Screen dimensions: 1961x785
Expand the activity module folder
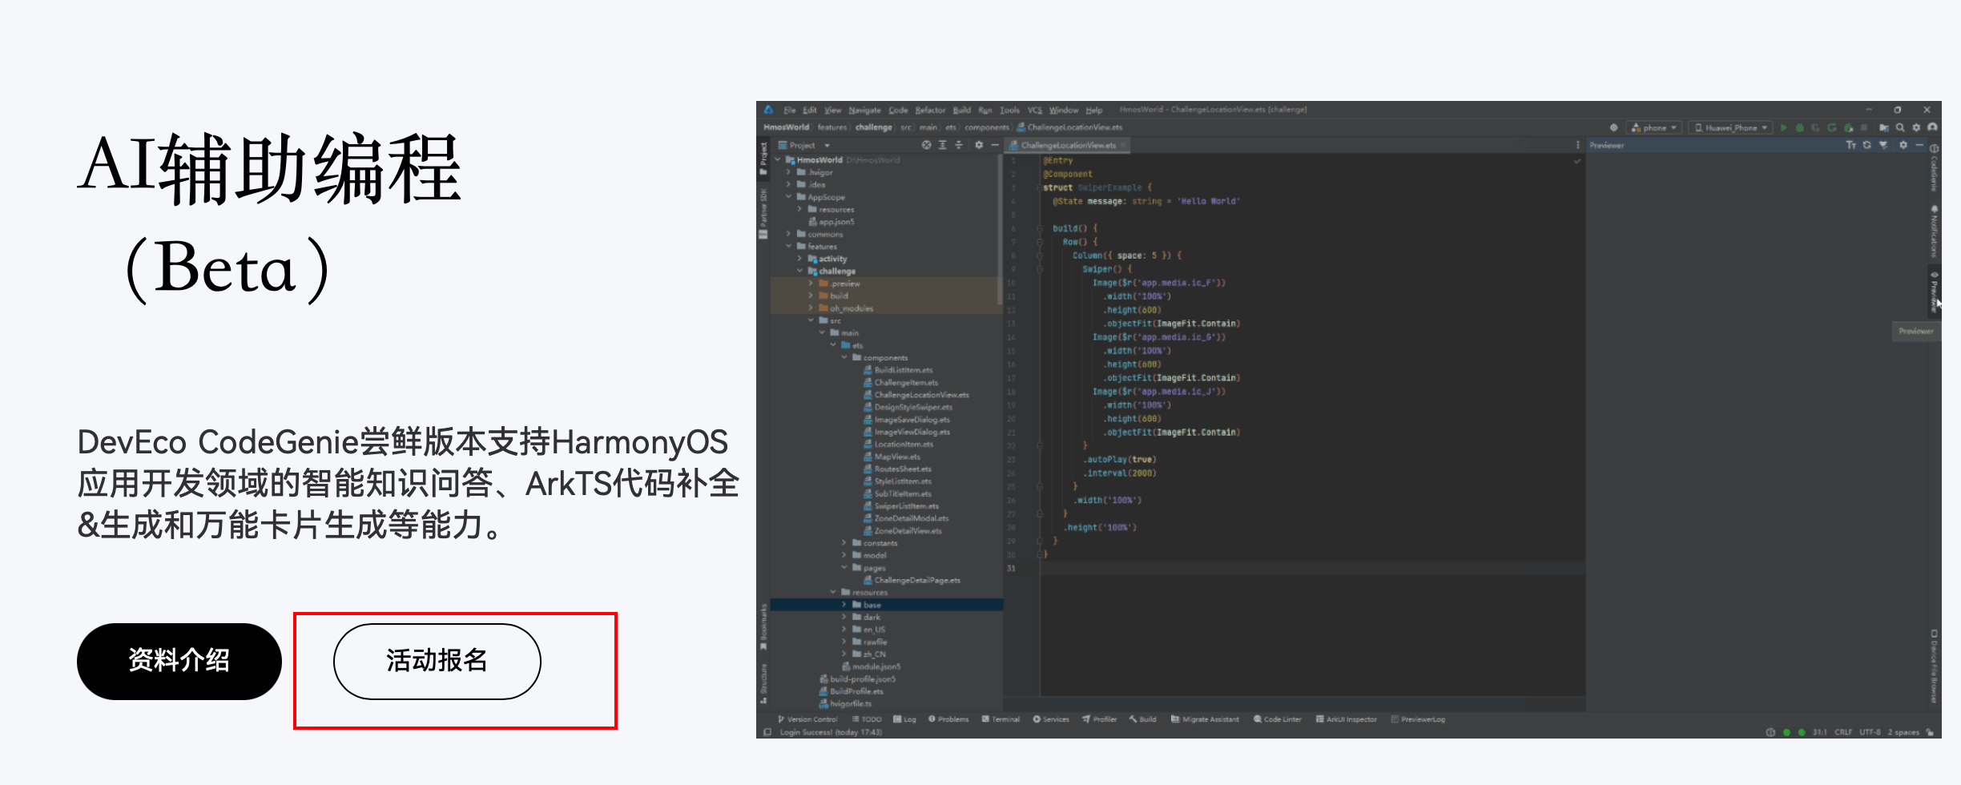click(x=800, y=259)
